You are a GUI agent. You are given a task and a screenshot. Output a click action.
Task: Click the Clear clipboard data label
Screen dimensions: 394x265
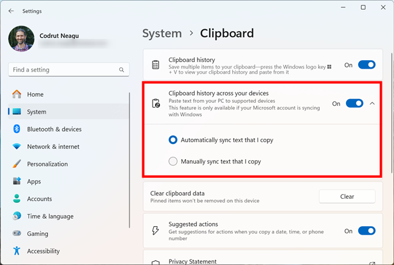(x=178, y=193)
